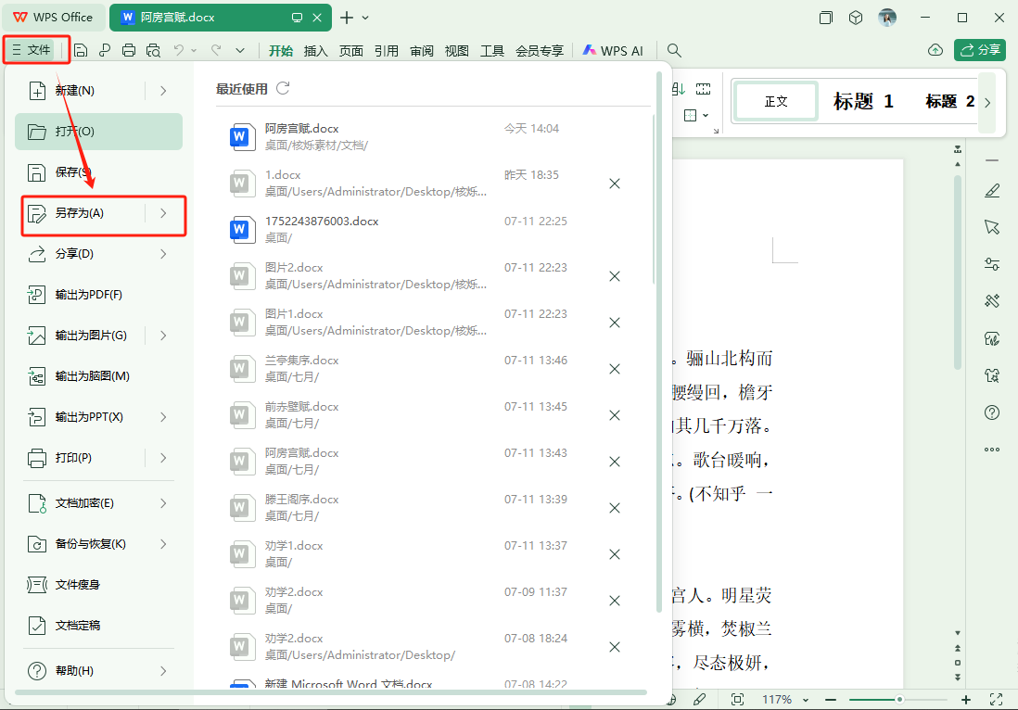
Task: Select the pen annotation tool in right sidebar
Action: (992, 190)
